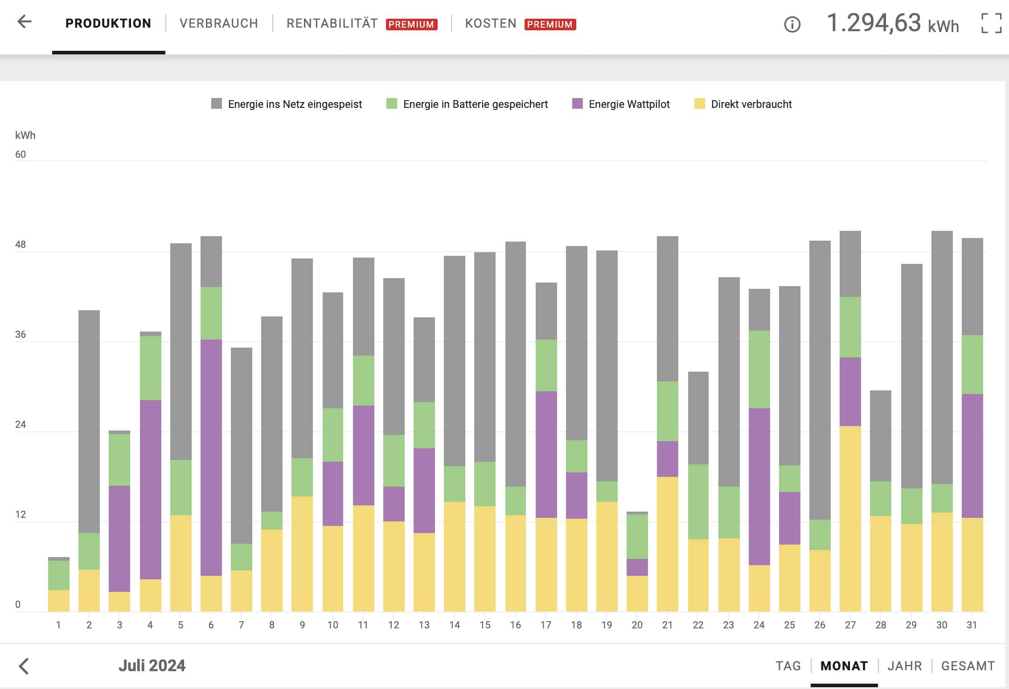The width and height of the screenshot is (1009, 689).
Task: Select the PRODUKTION tab
Action: pos(108,23)
